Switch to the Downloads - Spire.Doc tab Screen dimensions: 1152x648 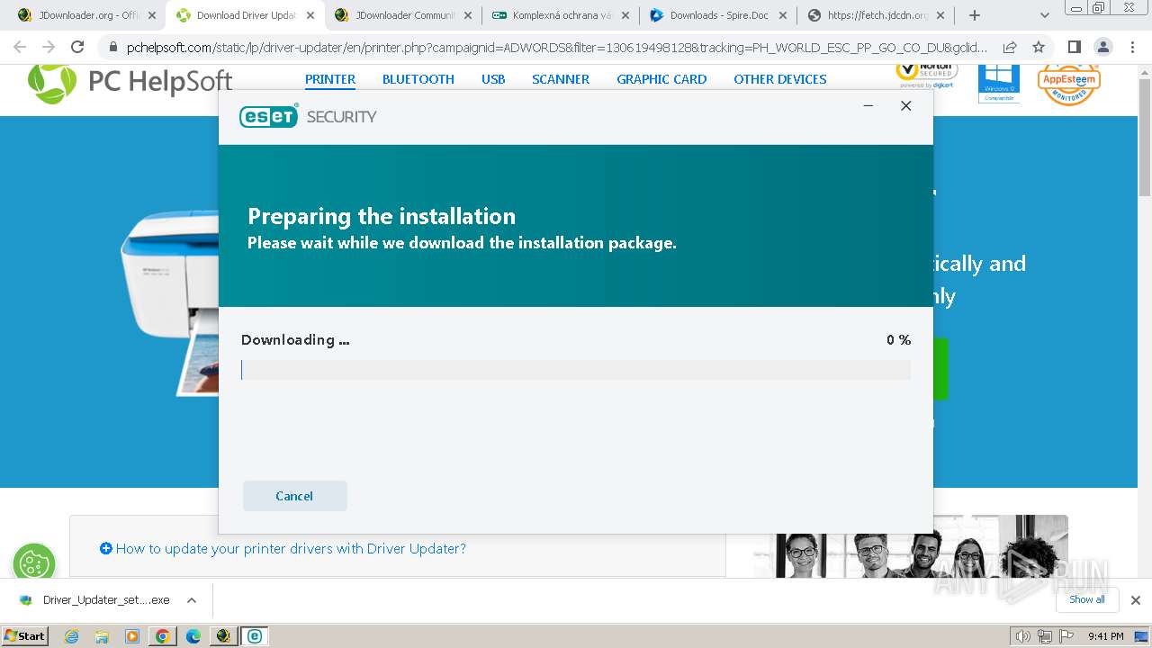point(719,15)
